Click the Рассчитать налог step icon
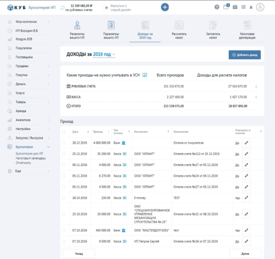The width and height of the screenshot is (275, 259). click(x=179, y=26)
